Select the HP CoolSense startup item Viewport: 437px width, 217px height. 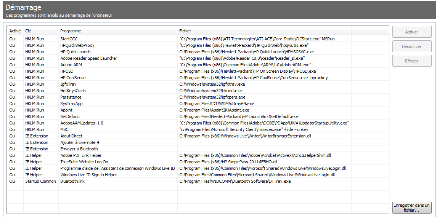pyautogui.click(x=73, y=78)
